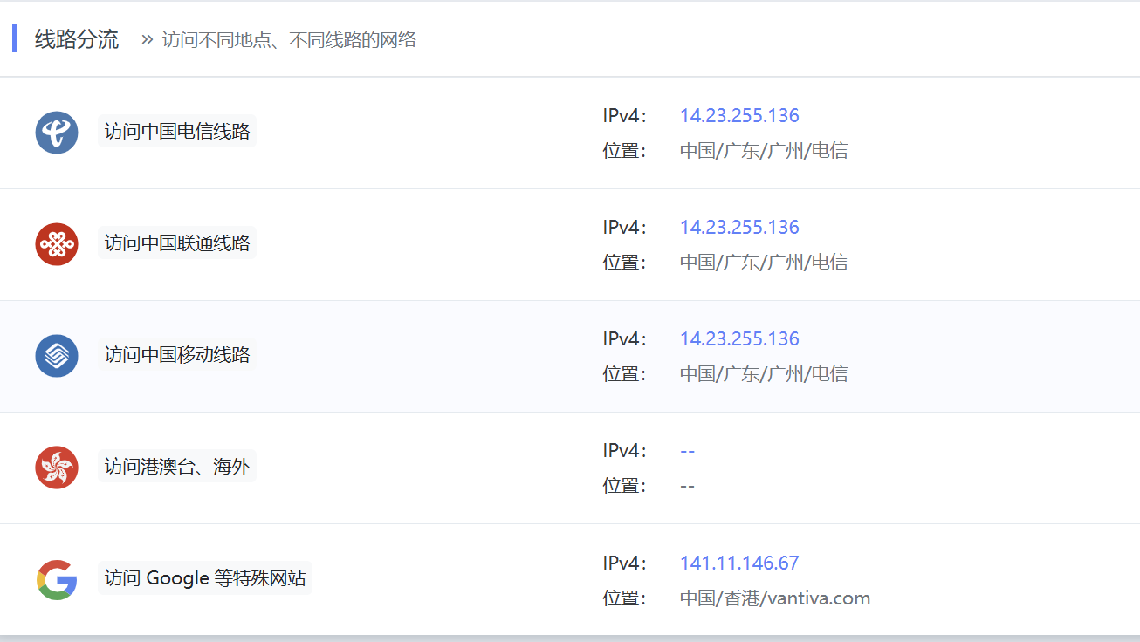Click the 线路分流 section heading
This screenshot has width=1140, height=642.
77,39
